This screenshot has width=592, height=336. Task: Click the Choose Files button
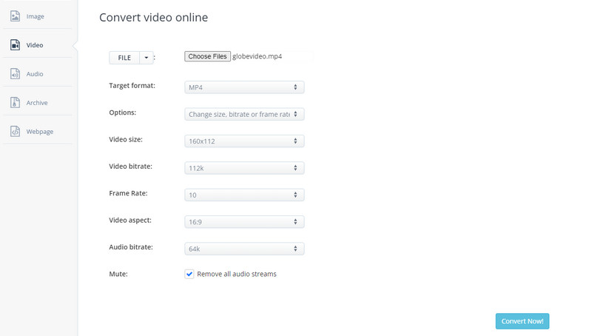click(x=207, y=56)
